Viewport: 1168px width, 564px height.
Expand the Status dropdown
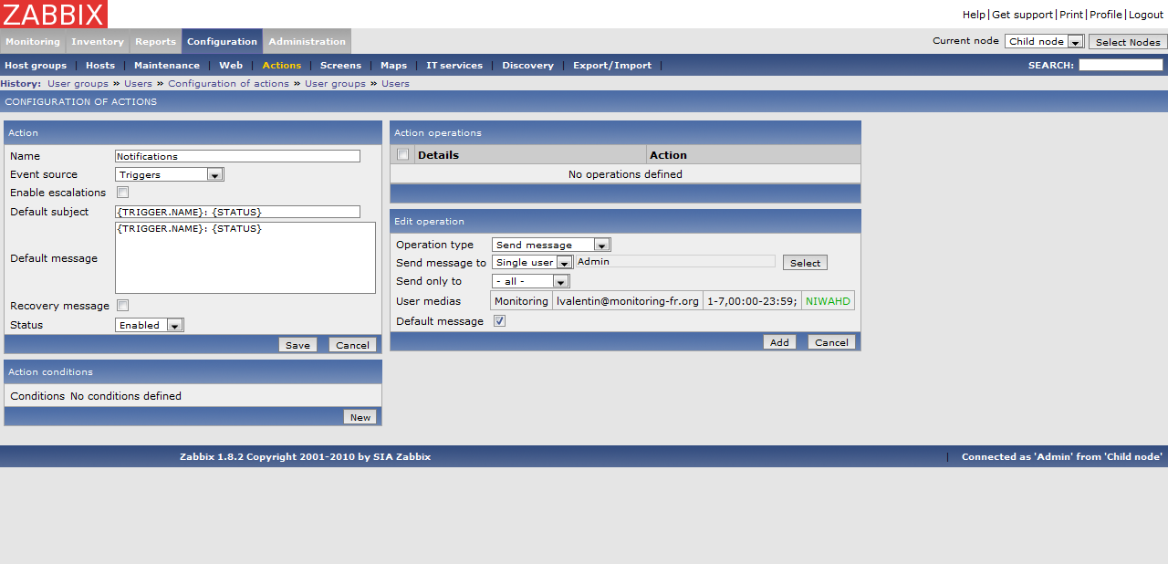click(150, 325)
